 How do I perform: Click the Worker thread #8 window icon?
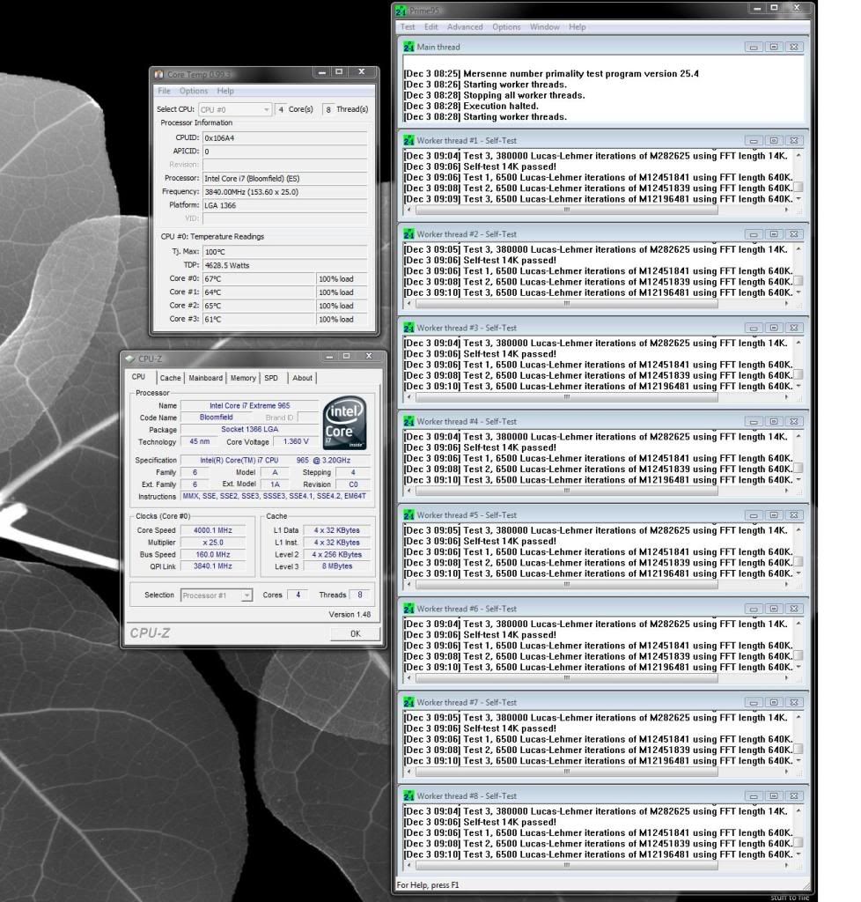click(x=408, y=796)
